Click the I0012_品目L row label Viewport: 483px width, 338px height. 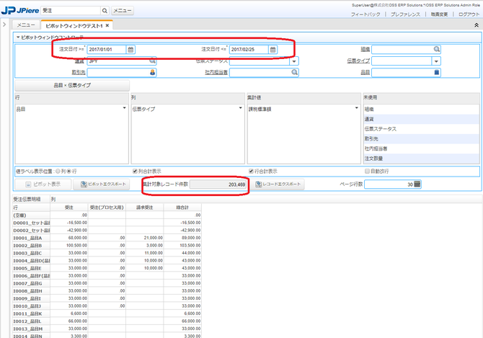31,321
